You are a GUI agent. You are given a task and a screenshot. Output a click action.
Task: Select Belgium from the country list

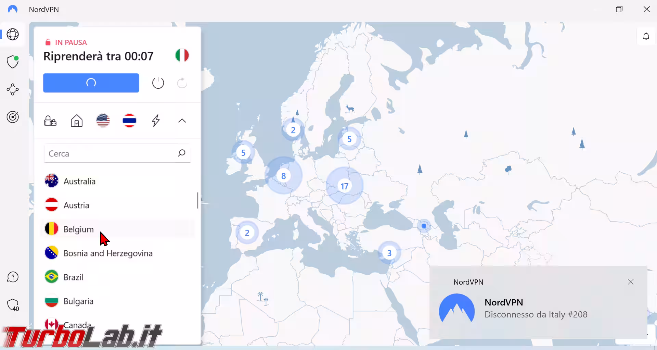coord(79,229)
